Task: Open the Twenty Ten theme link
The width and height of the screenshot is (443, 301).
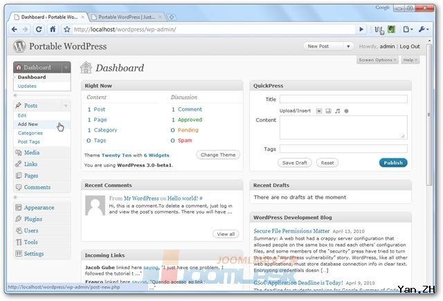Action: 116,155
